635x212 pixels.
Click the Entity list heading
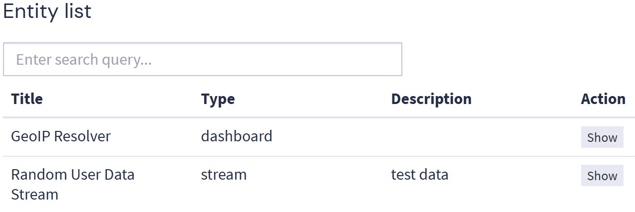pyautogui.click(x=47, y=12)
